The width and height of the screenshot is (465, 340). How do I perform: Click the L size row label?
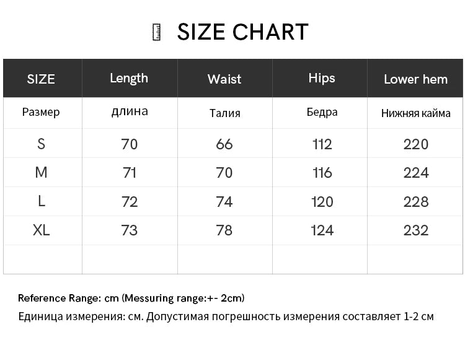(x=42, y=201)
